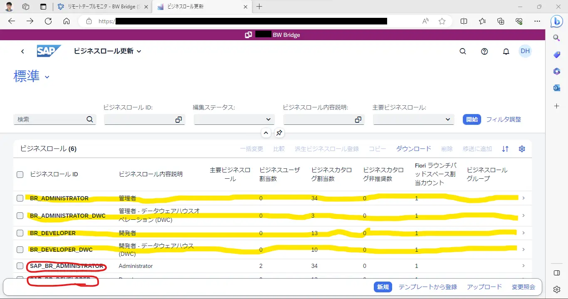Click the SAP logo
Screen dimensions: 568x299
tap(49, 51)
